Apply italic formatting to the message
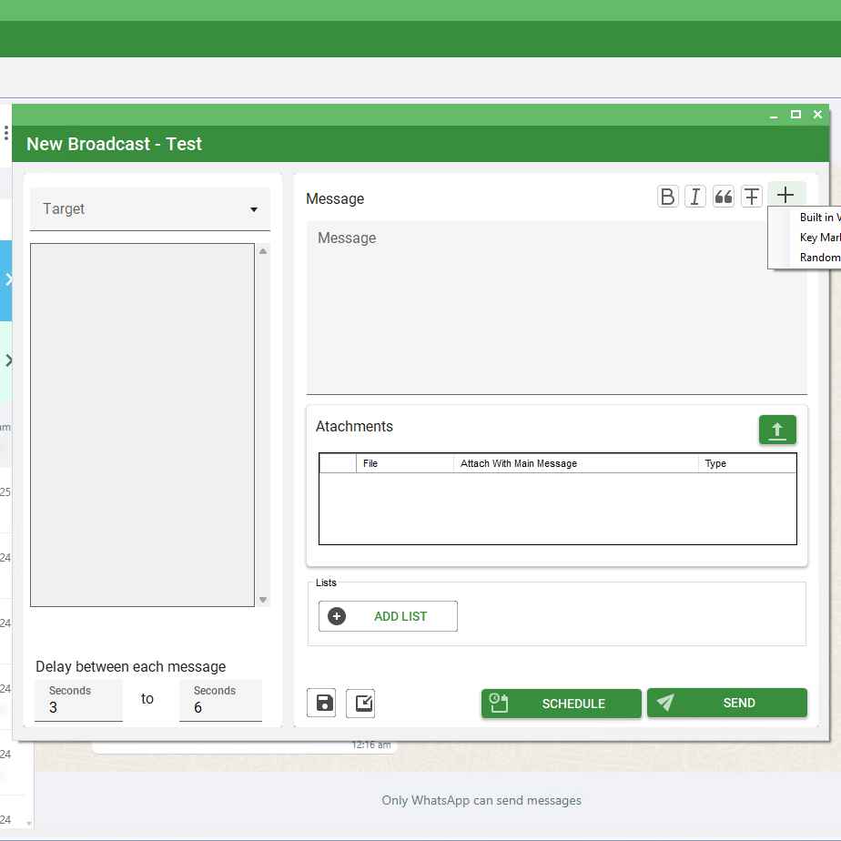841x841 pixels. (x=695, y=196)
